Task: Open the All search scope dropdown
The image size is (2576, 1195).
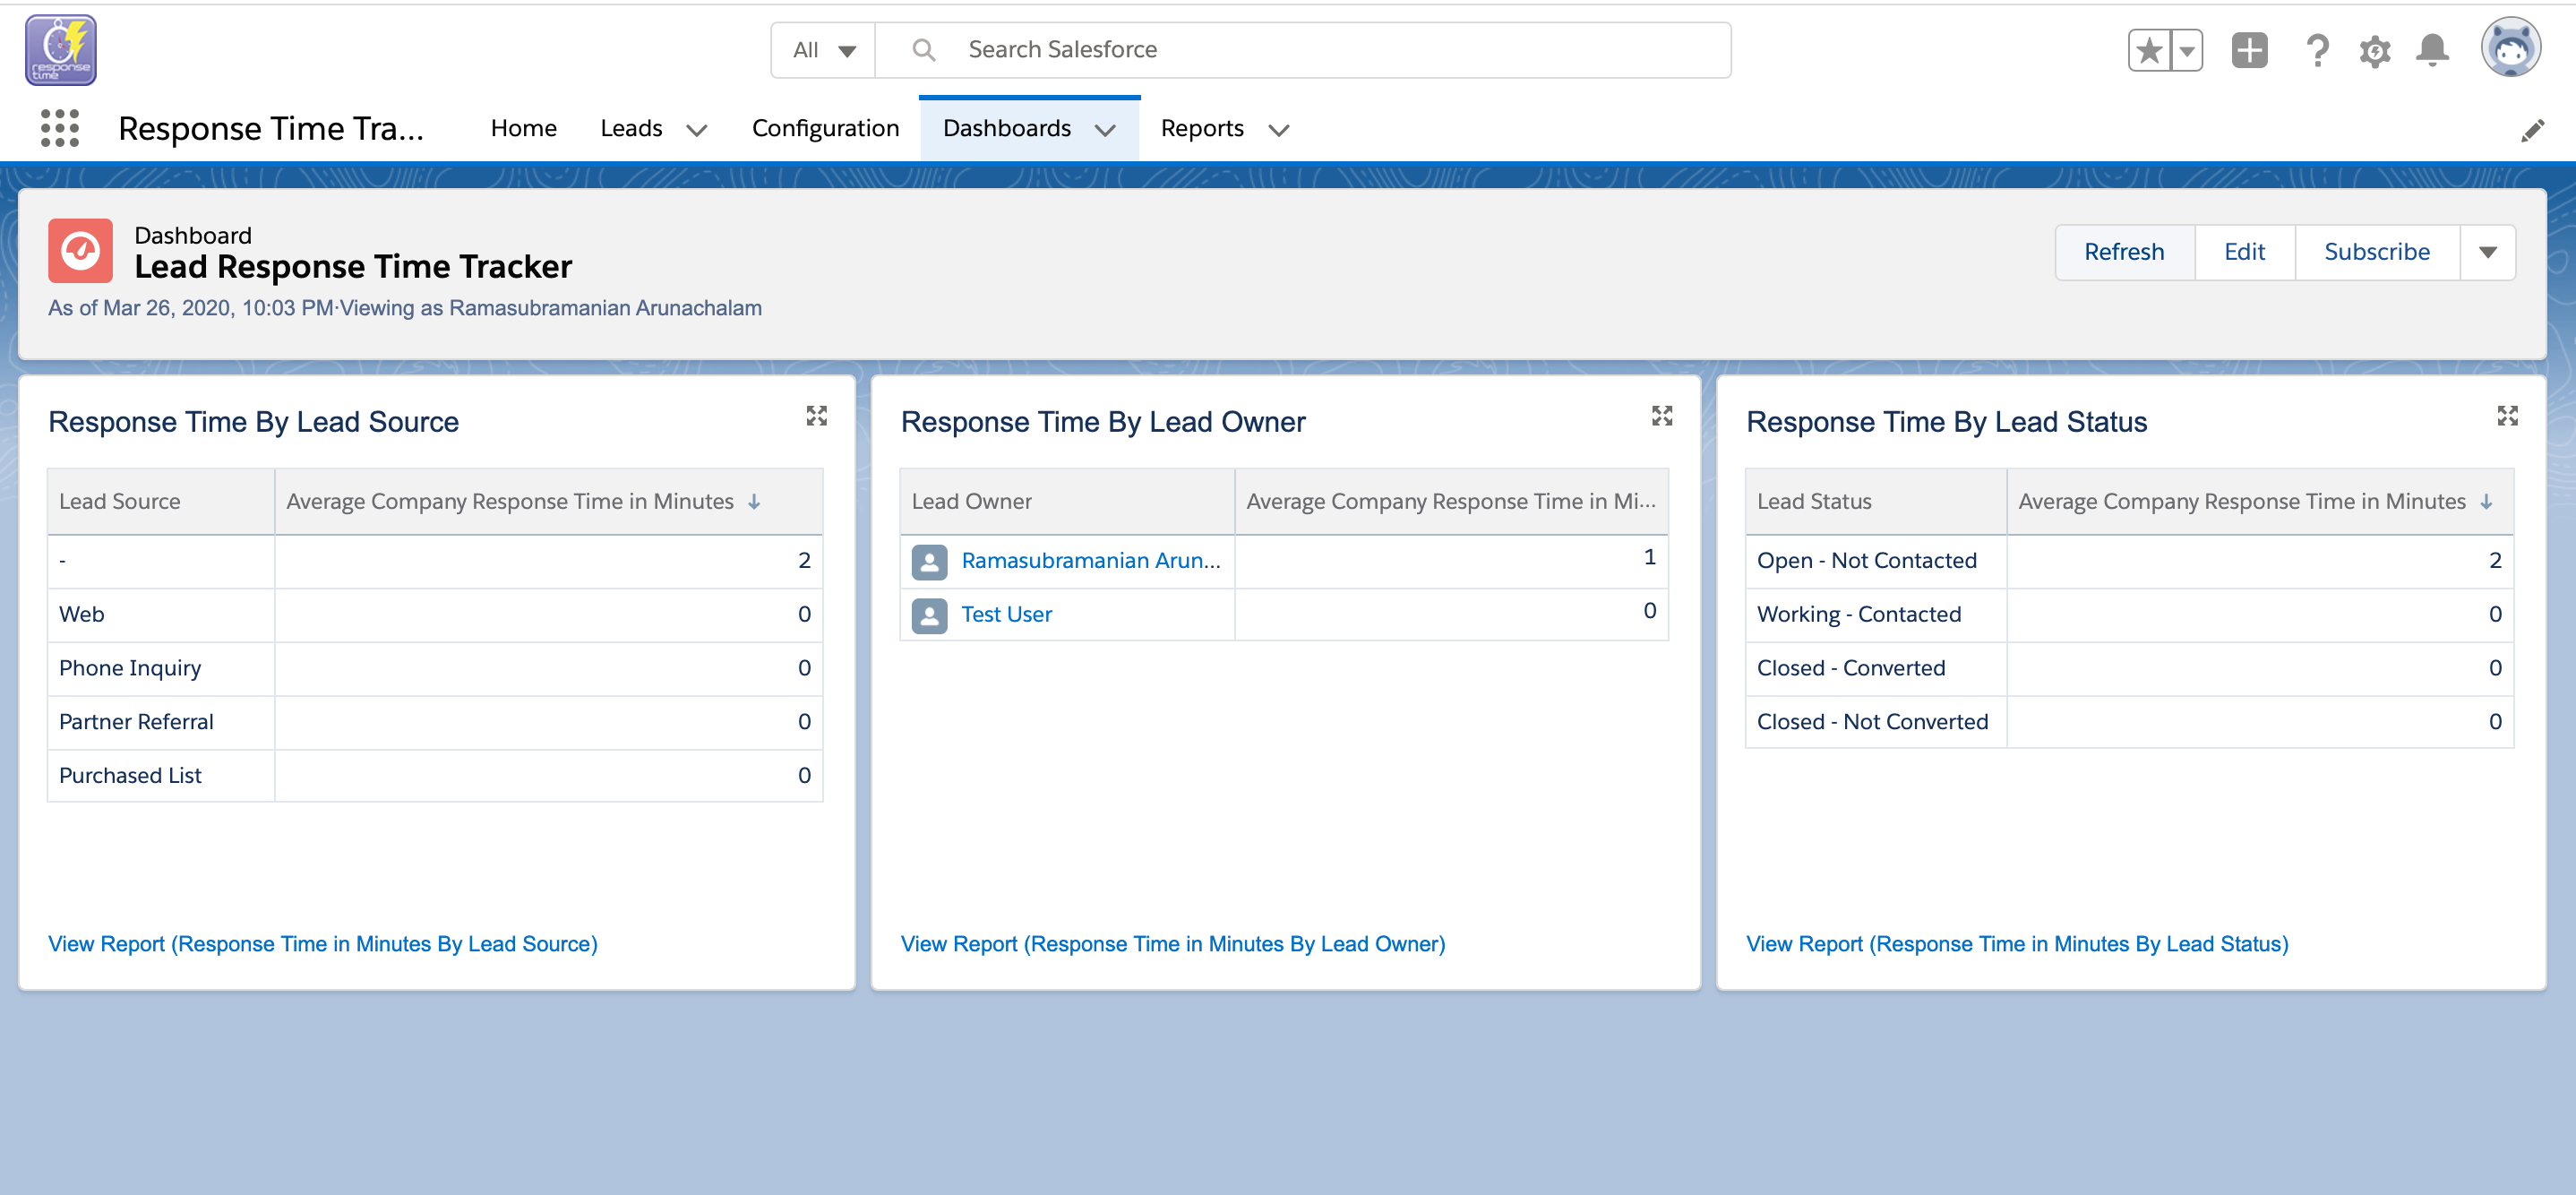Action: 824,50
